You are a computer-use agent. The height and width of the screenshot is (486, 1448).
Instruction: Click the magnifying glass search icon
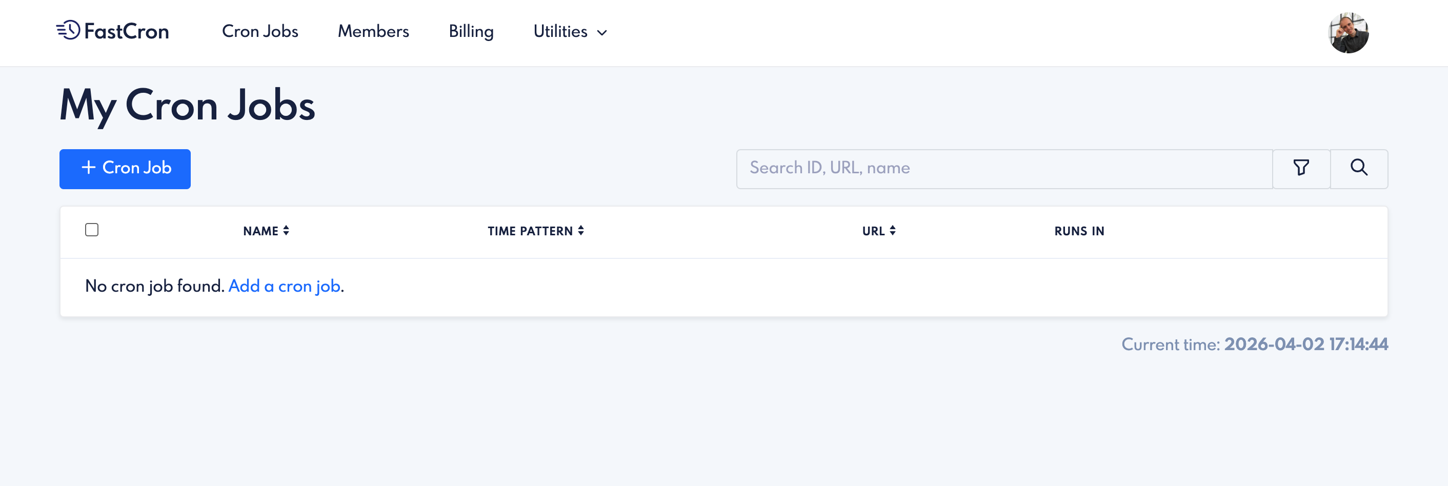click(x=1359, y=168)
